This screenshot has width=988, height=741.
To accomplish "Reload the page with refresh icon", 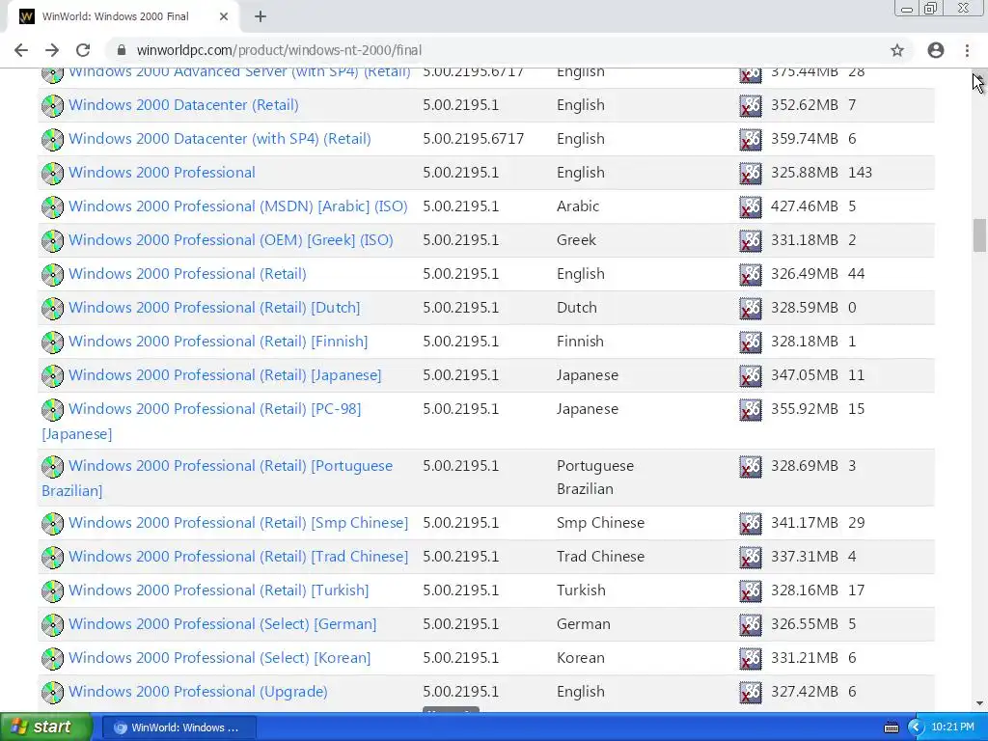I will (x=83, y=50).
